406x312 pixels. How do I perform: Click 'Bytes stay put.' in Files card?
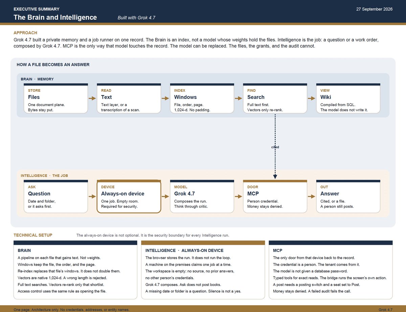click(x=41, y=110)
